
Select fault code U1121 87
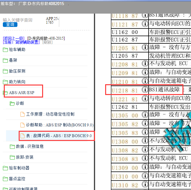125,25
